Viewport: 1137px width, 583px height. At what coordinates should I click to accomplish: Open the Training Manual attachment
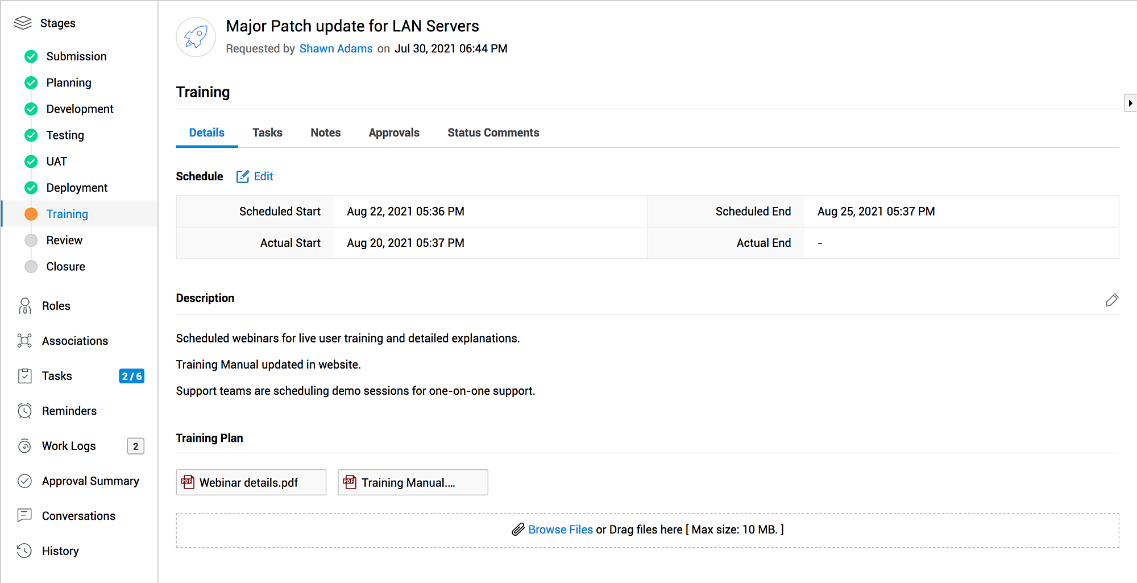point(413,482)
